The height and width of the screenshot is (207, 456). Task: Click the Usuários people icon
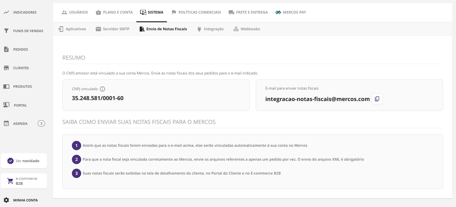click(x=64, y=12)
